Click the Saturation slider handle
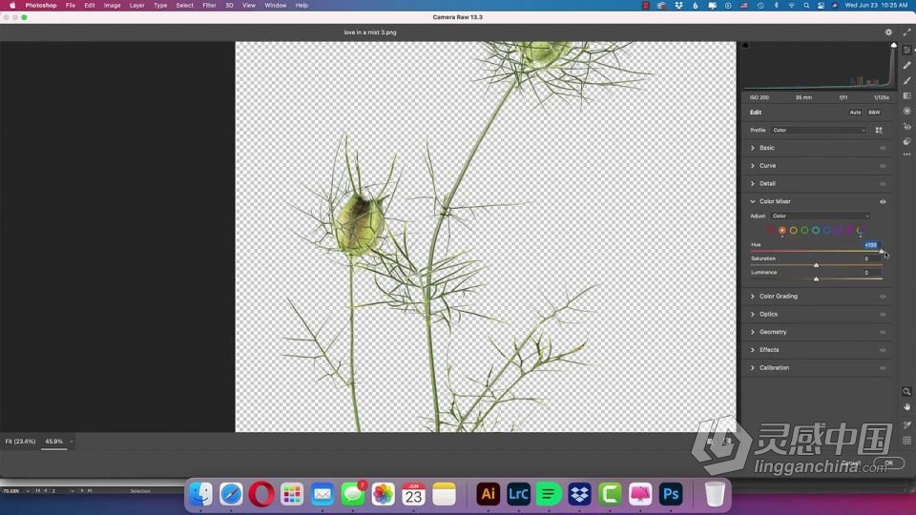916x515 pixels. click(x=816, y=265)
